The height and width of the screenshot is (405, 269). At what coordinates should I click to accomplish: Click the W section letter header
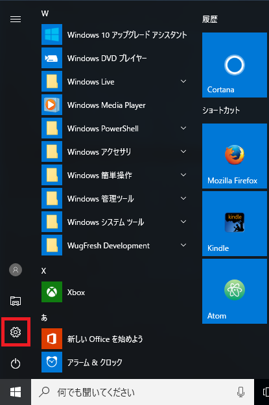(x=45, y=14)
